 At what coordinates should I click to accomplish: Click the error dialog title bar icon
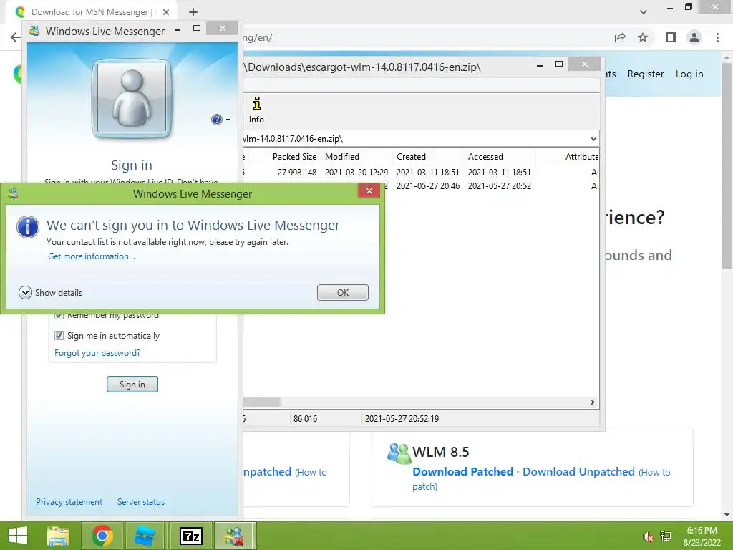(13, 193)
